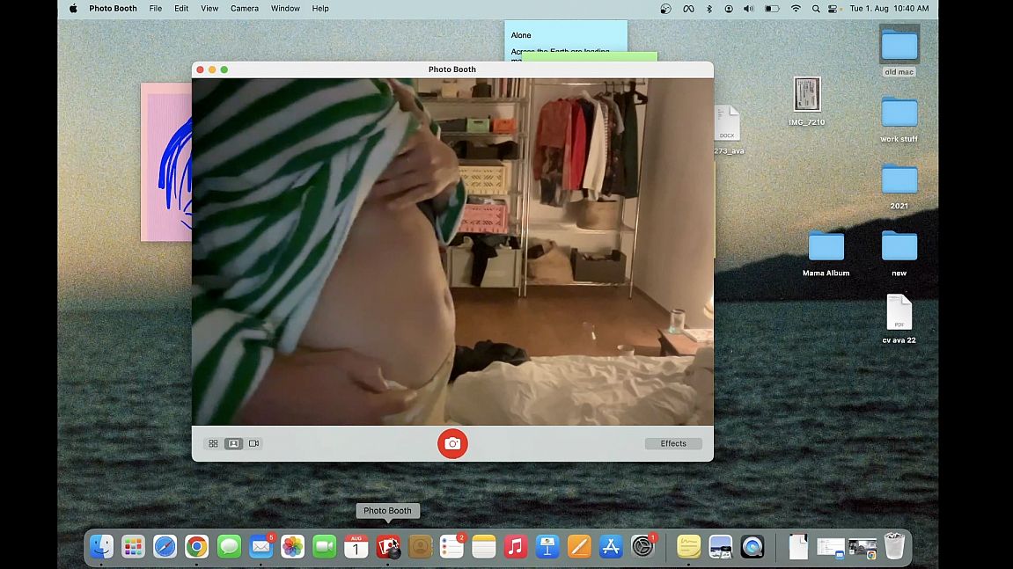
Task: Switch to movie clip recording mode
Action: pyautogui.click(x=253, y=443)
